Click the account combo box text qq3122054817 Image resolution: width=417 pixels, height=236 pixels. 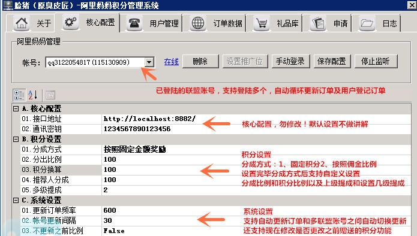point(89,62)
